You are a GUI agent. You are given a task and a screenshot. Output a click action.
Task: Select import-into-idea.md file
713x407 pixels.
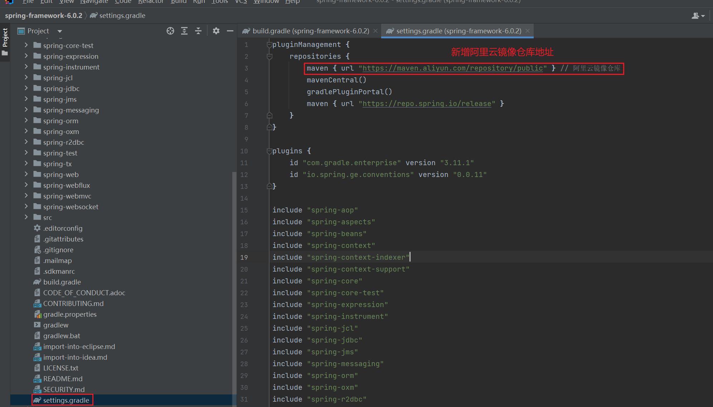click(75, 357)
